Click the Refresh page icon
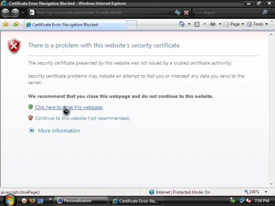 178,13
